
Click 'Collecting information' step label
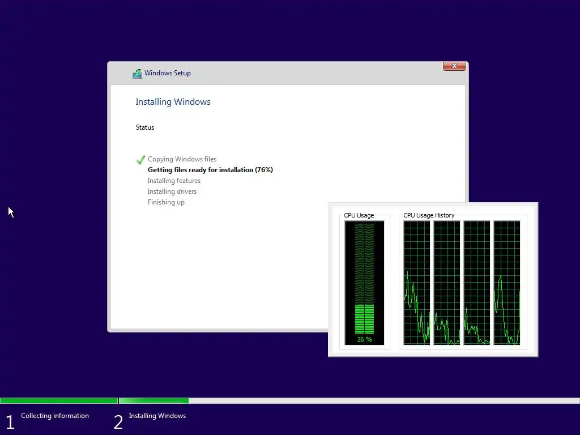click(x=55, y=416)
